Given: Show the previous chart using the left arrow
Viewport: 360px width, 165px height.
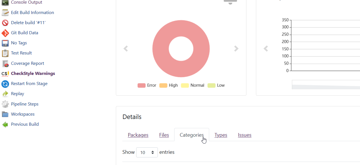Looking at the screenshot, I should pos(126,48).
